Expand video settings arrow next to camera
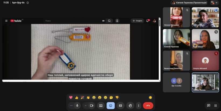 click(85, 106)
